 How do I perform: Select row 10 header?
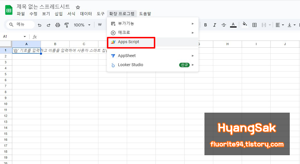point(6,104)
